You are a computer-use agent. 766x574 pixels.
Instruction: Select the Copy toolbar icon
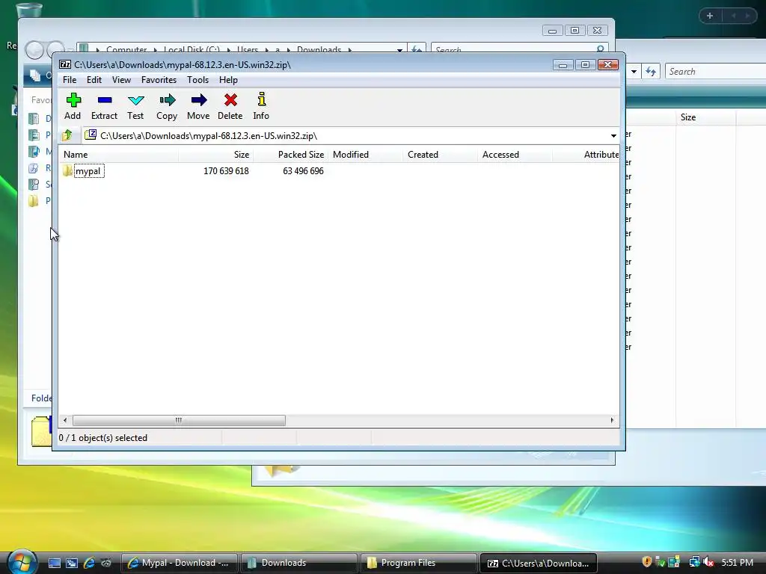(167, 100)
